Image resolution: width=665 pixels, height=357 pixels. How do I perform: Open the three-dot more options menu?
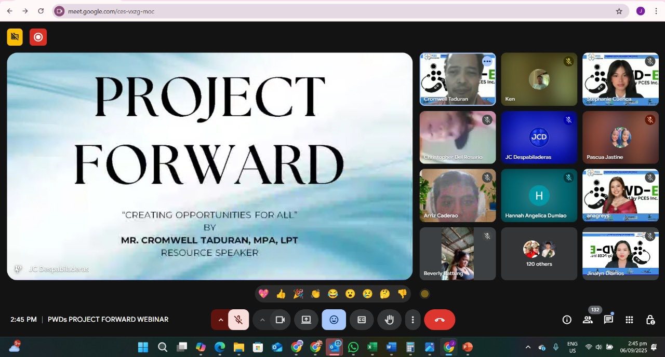(x=413, y=320)
